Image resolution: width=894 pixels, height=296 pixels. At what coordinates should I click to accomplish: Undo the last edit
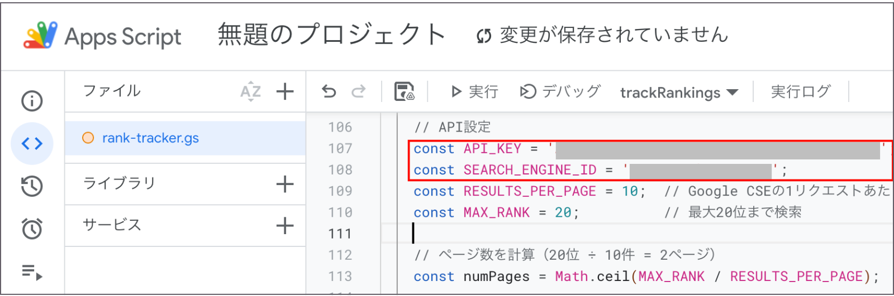329,91
